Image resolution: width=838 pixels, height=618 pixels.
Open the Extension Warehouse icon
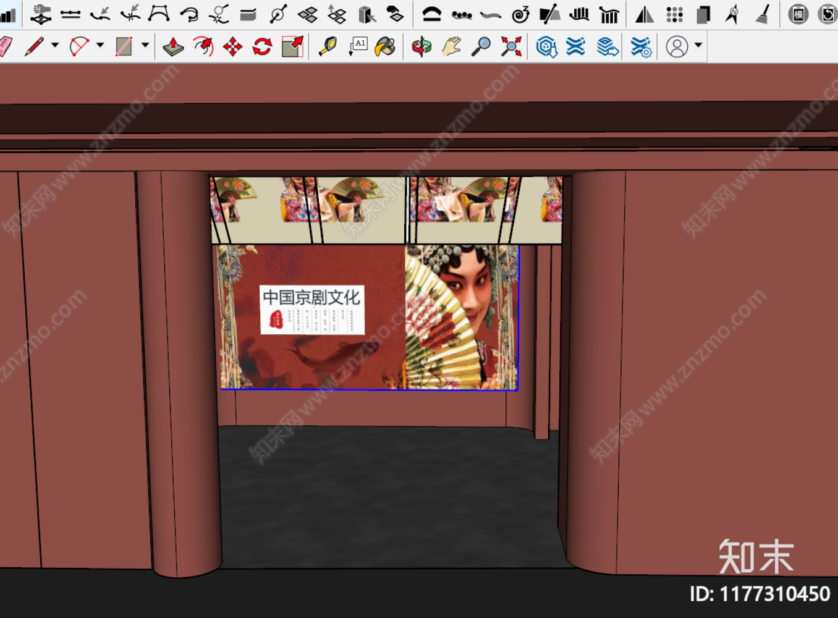[x=576, y=46]
